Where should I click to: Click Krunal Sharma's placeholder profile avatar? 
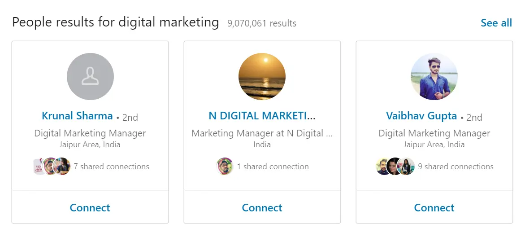[x=90, y=77]
